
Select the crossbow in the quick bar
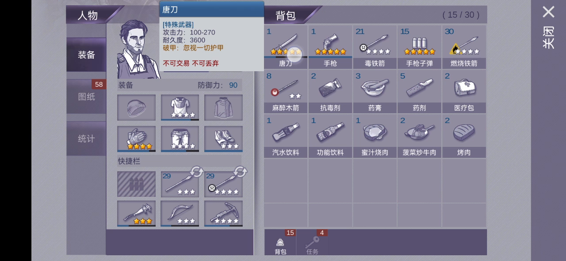coord(223,214)
